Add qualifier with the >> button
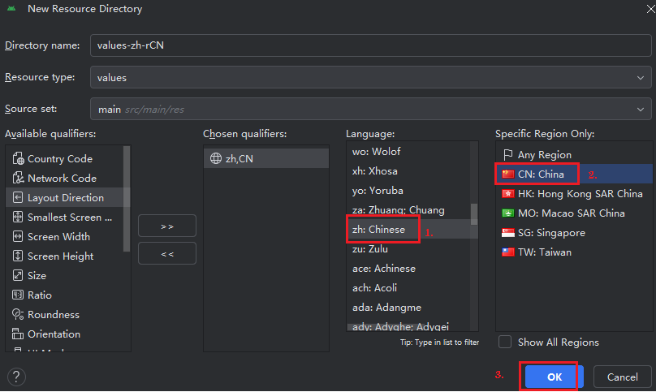656x392 pixels. [x=167, y=226]
